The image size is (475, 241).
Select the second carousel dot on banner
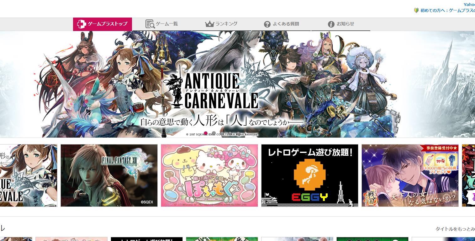(x=214, y=133)
